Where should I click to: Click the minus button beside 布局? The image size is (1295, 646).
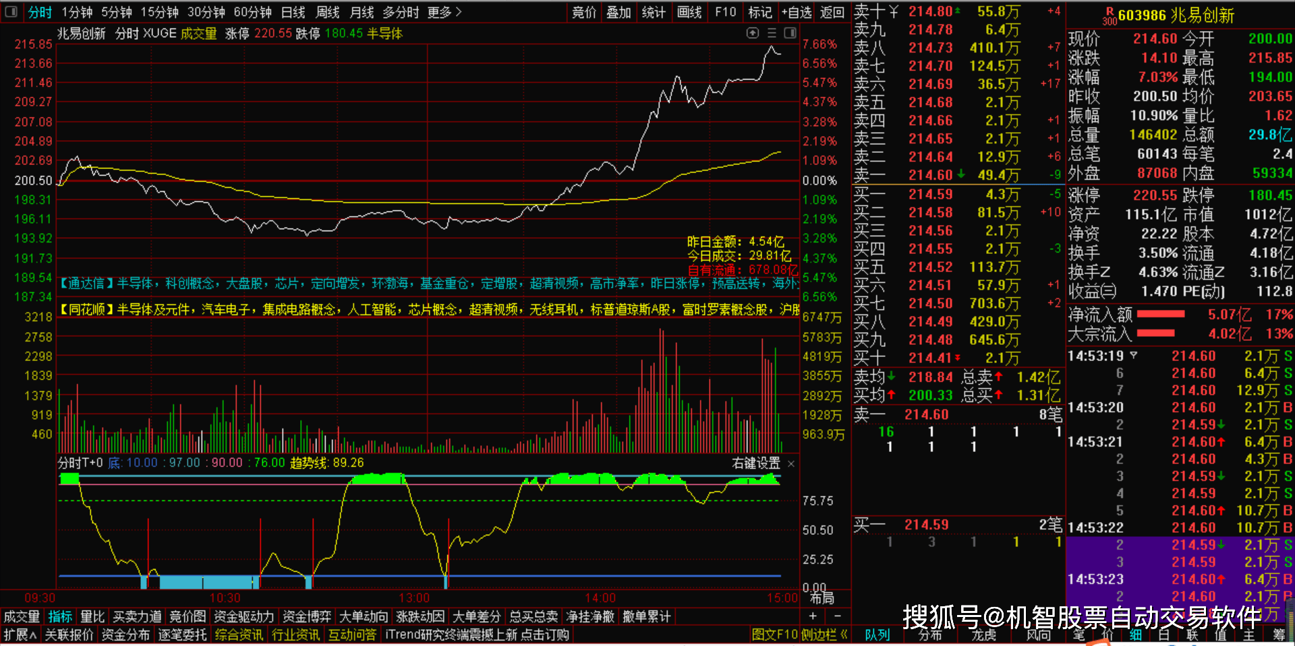coord(837,616)
